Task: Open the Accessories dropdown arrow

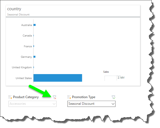Action: point(54,104)
